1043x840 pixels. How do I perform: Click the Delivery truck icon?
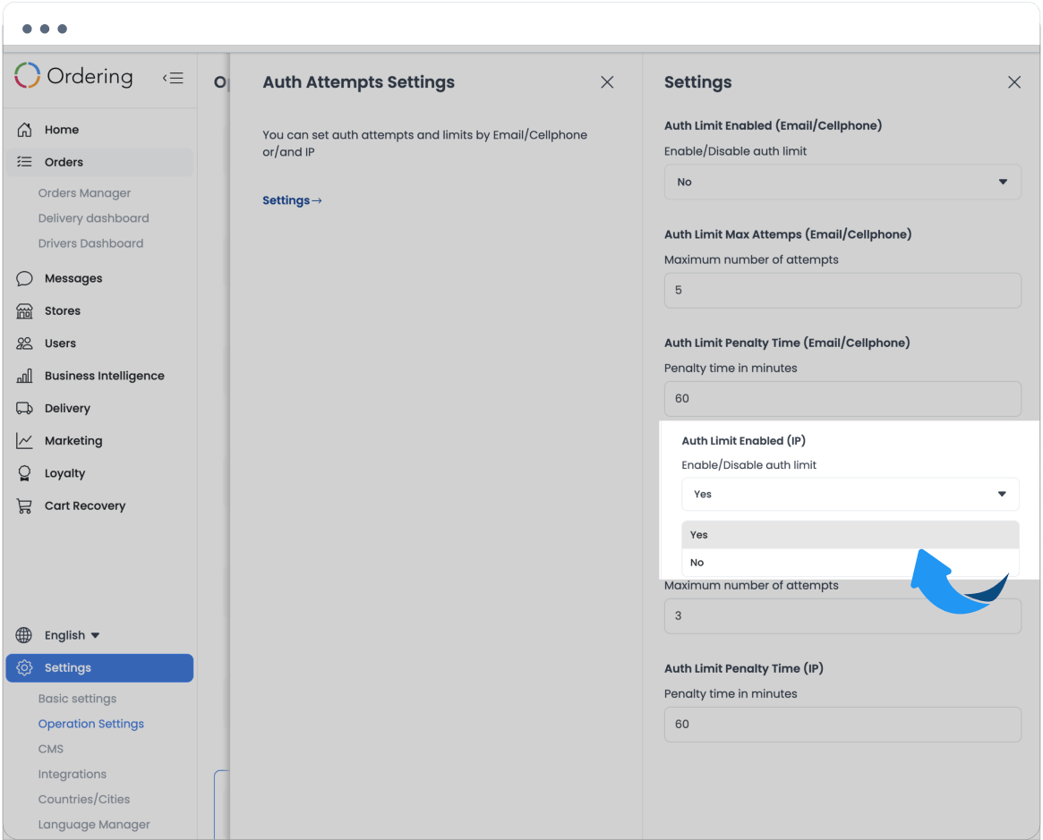tap(24, 408)
